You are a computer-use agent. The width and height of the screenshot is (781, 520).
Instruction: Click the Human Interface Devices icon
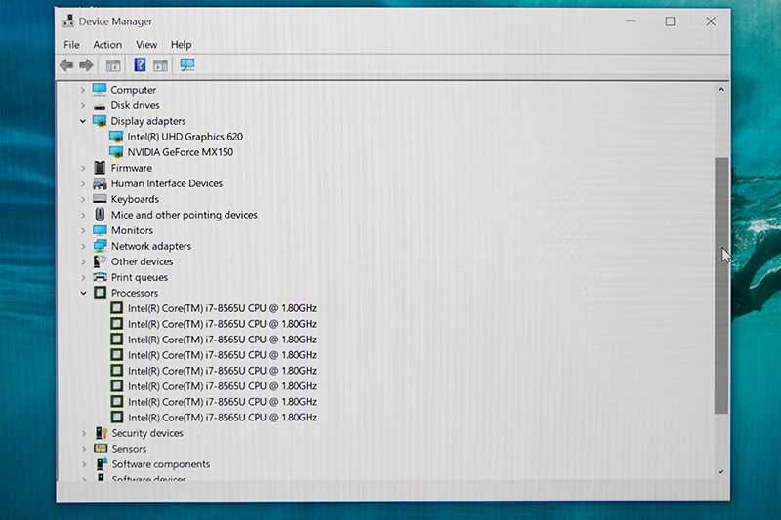tap(100, 183)
